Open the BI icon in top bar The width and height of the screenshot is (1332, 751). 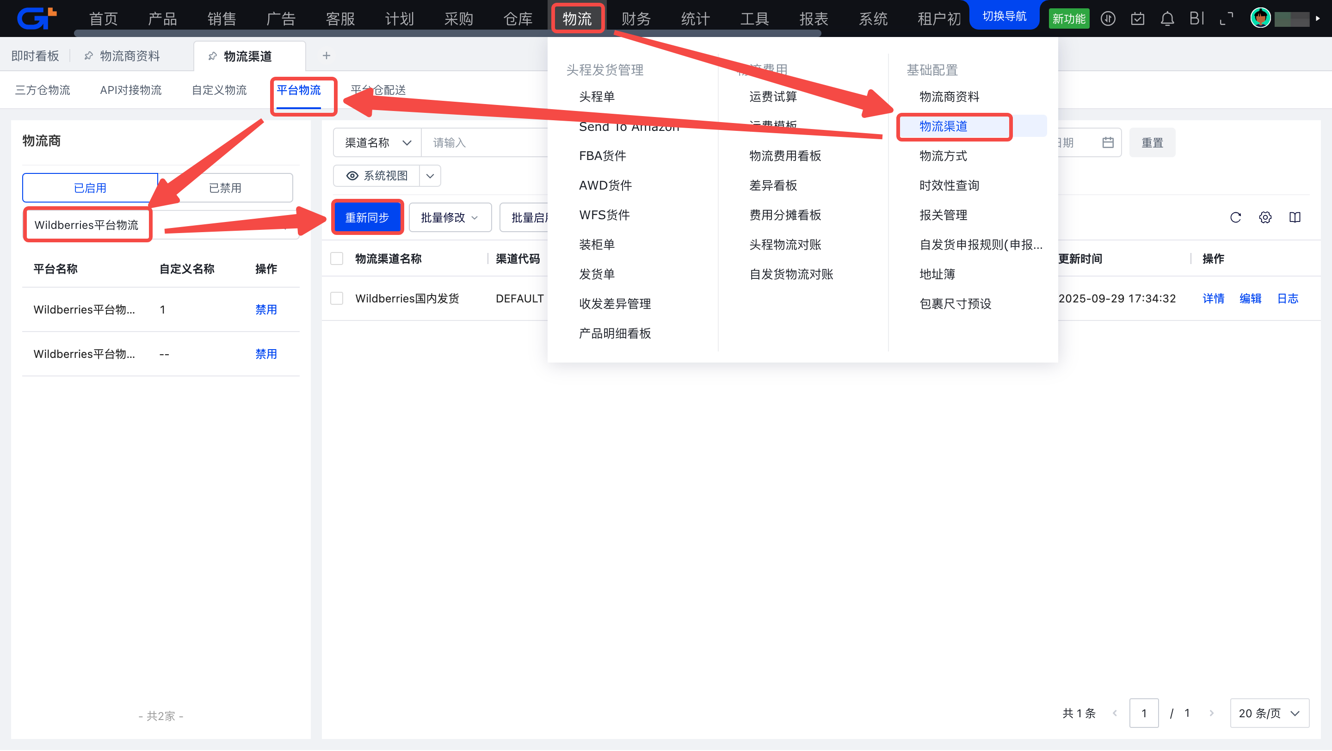(1196, 19)
